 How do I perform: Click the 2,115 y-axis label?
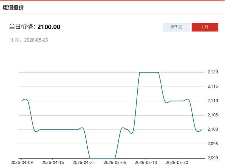point(213,86)
